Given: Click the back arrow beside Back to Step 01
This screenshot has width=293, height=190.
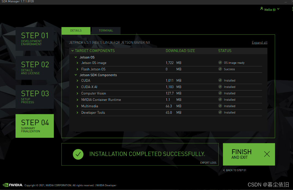Looking at the screenshot, I should click(x=224, y=170).
